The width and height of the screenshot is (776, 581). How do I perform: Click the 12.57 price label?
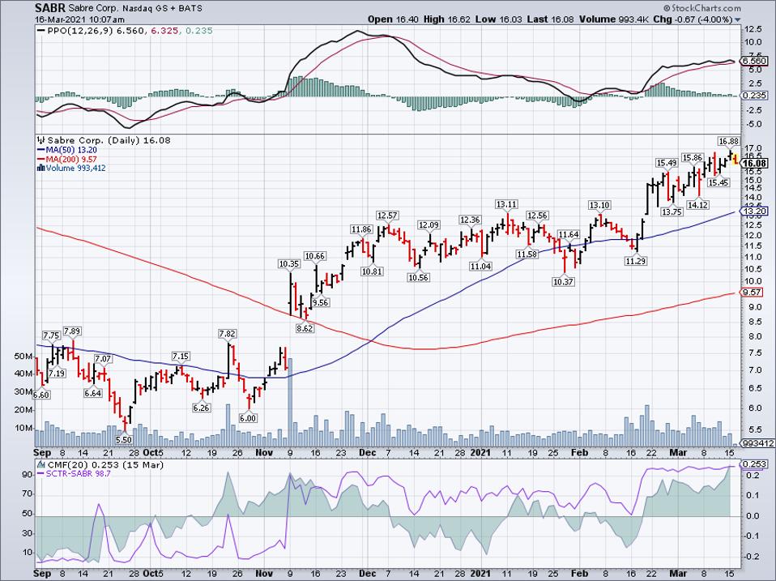click(x=387, y=216)
